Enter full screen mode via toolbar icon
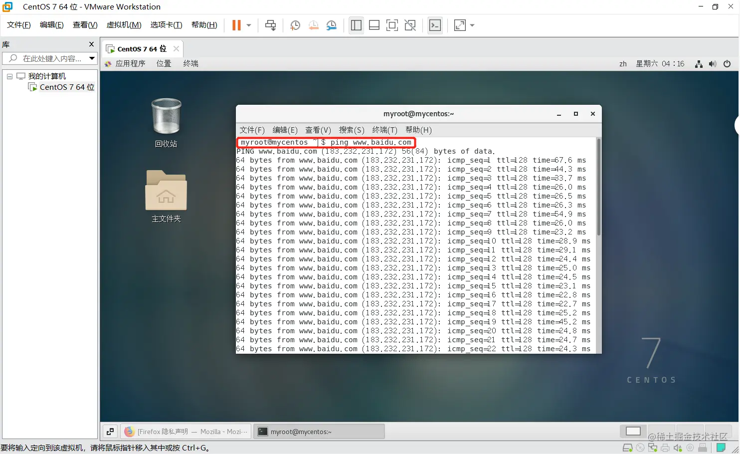Screen dimensions: 740x454 [392, 25]
